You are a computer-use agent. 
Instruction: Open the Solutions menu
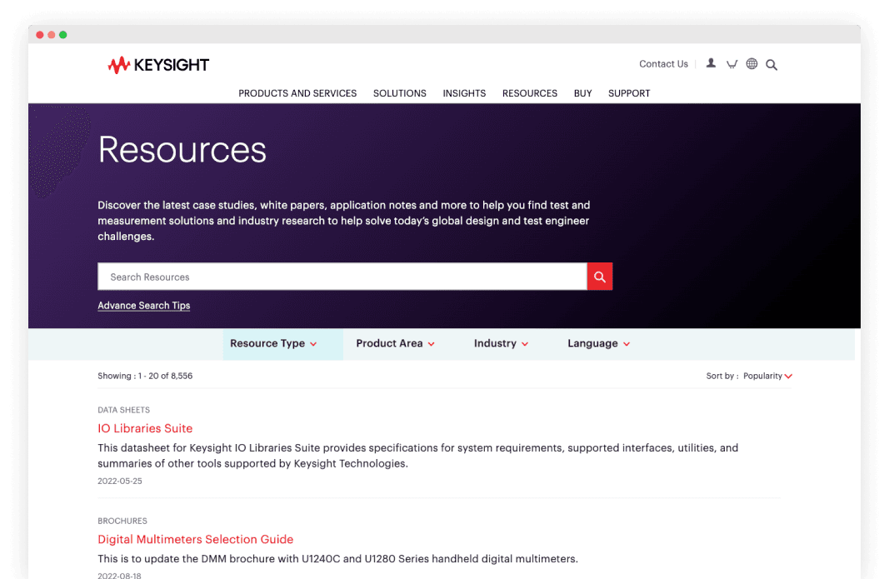coord(400,93)
